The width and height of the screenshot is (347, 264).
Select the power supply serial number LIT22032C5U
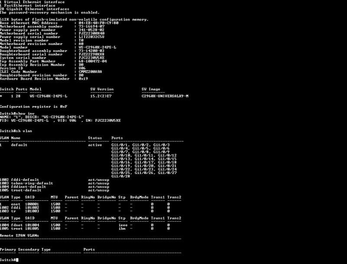(92, 37)
